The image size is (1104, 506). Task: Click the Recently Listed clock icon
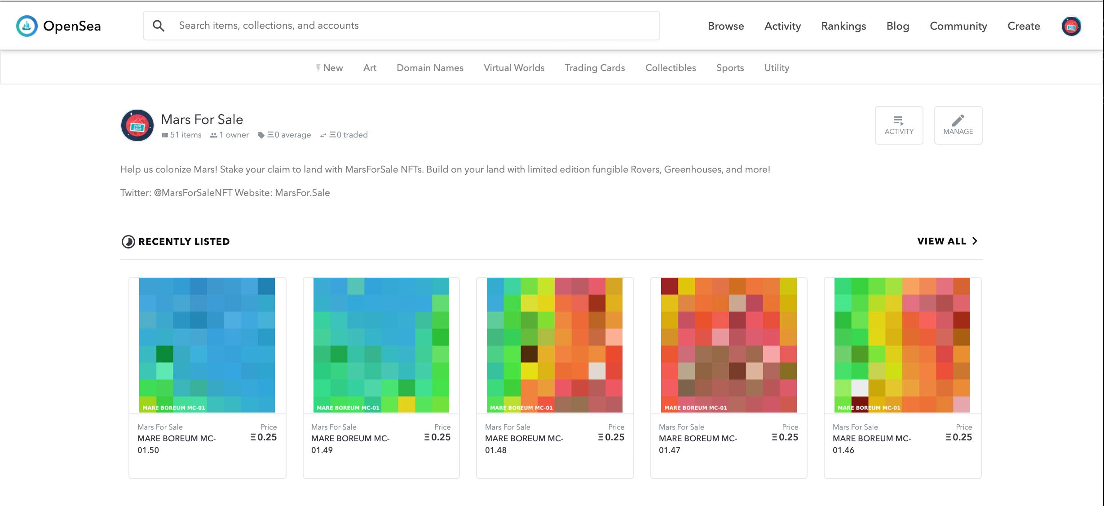coord(128,242)
